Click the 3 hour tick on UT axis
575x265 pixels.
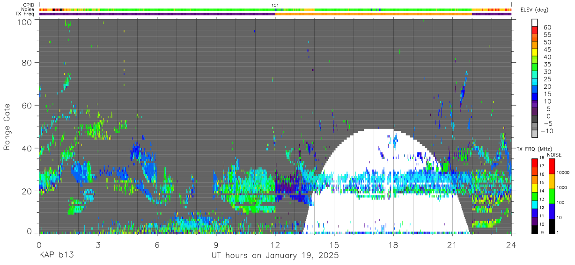click(x=98, y=244)
